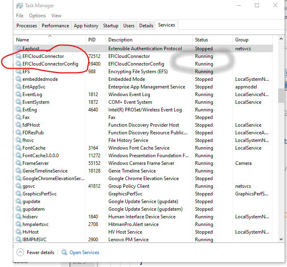Switch to the Performance tab
This screenshot has width=287, height=267.
(x=55, y=26)
